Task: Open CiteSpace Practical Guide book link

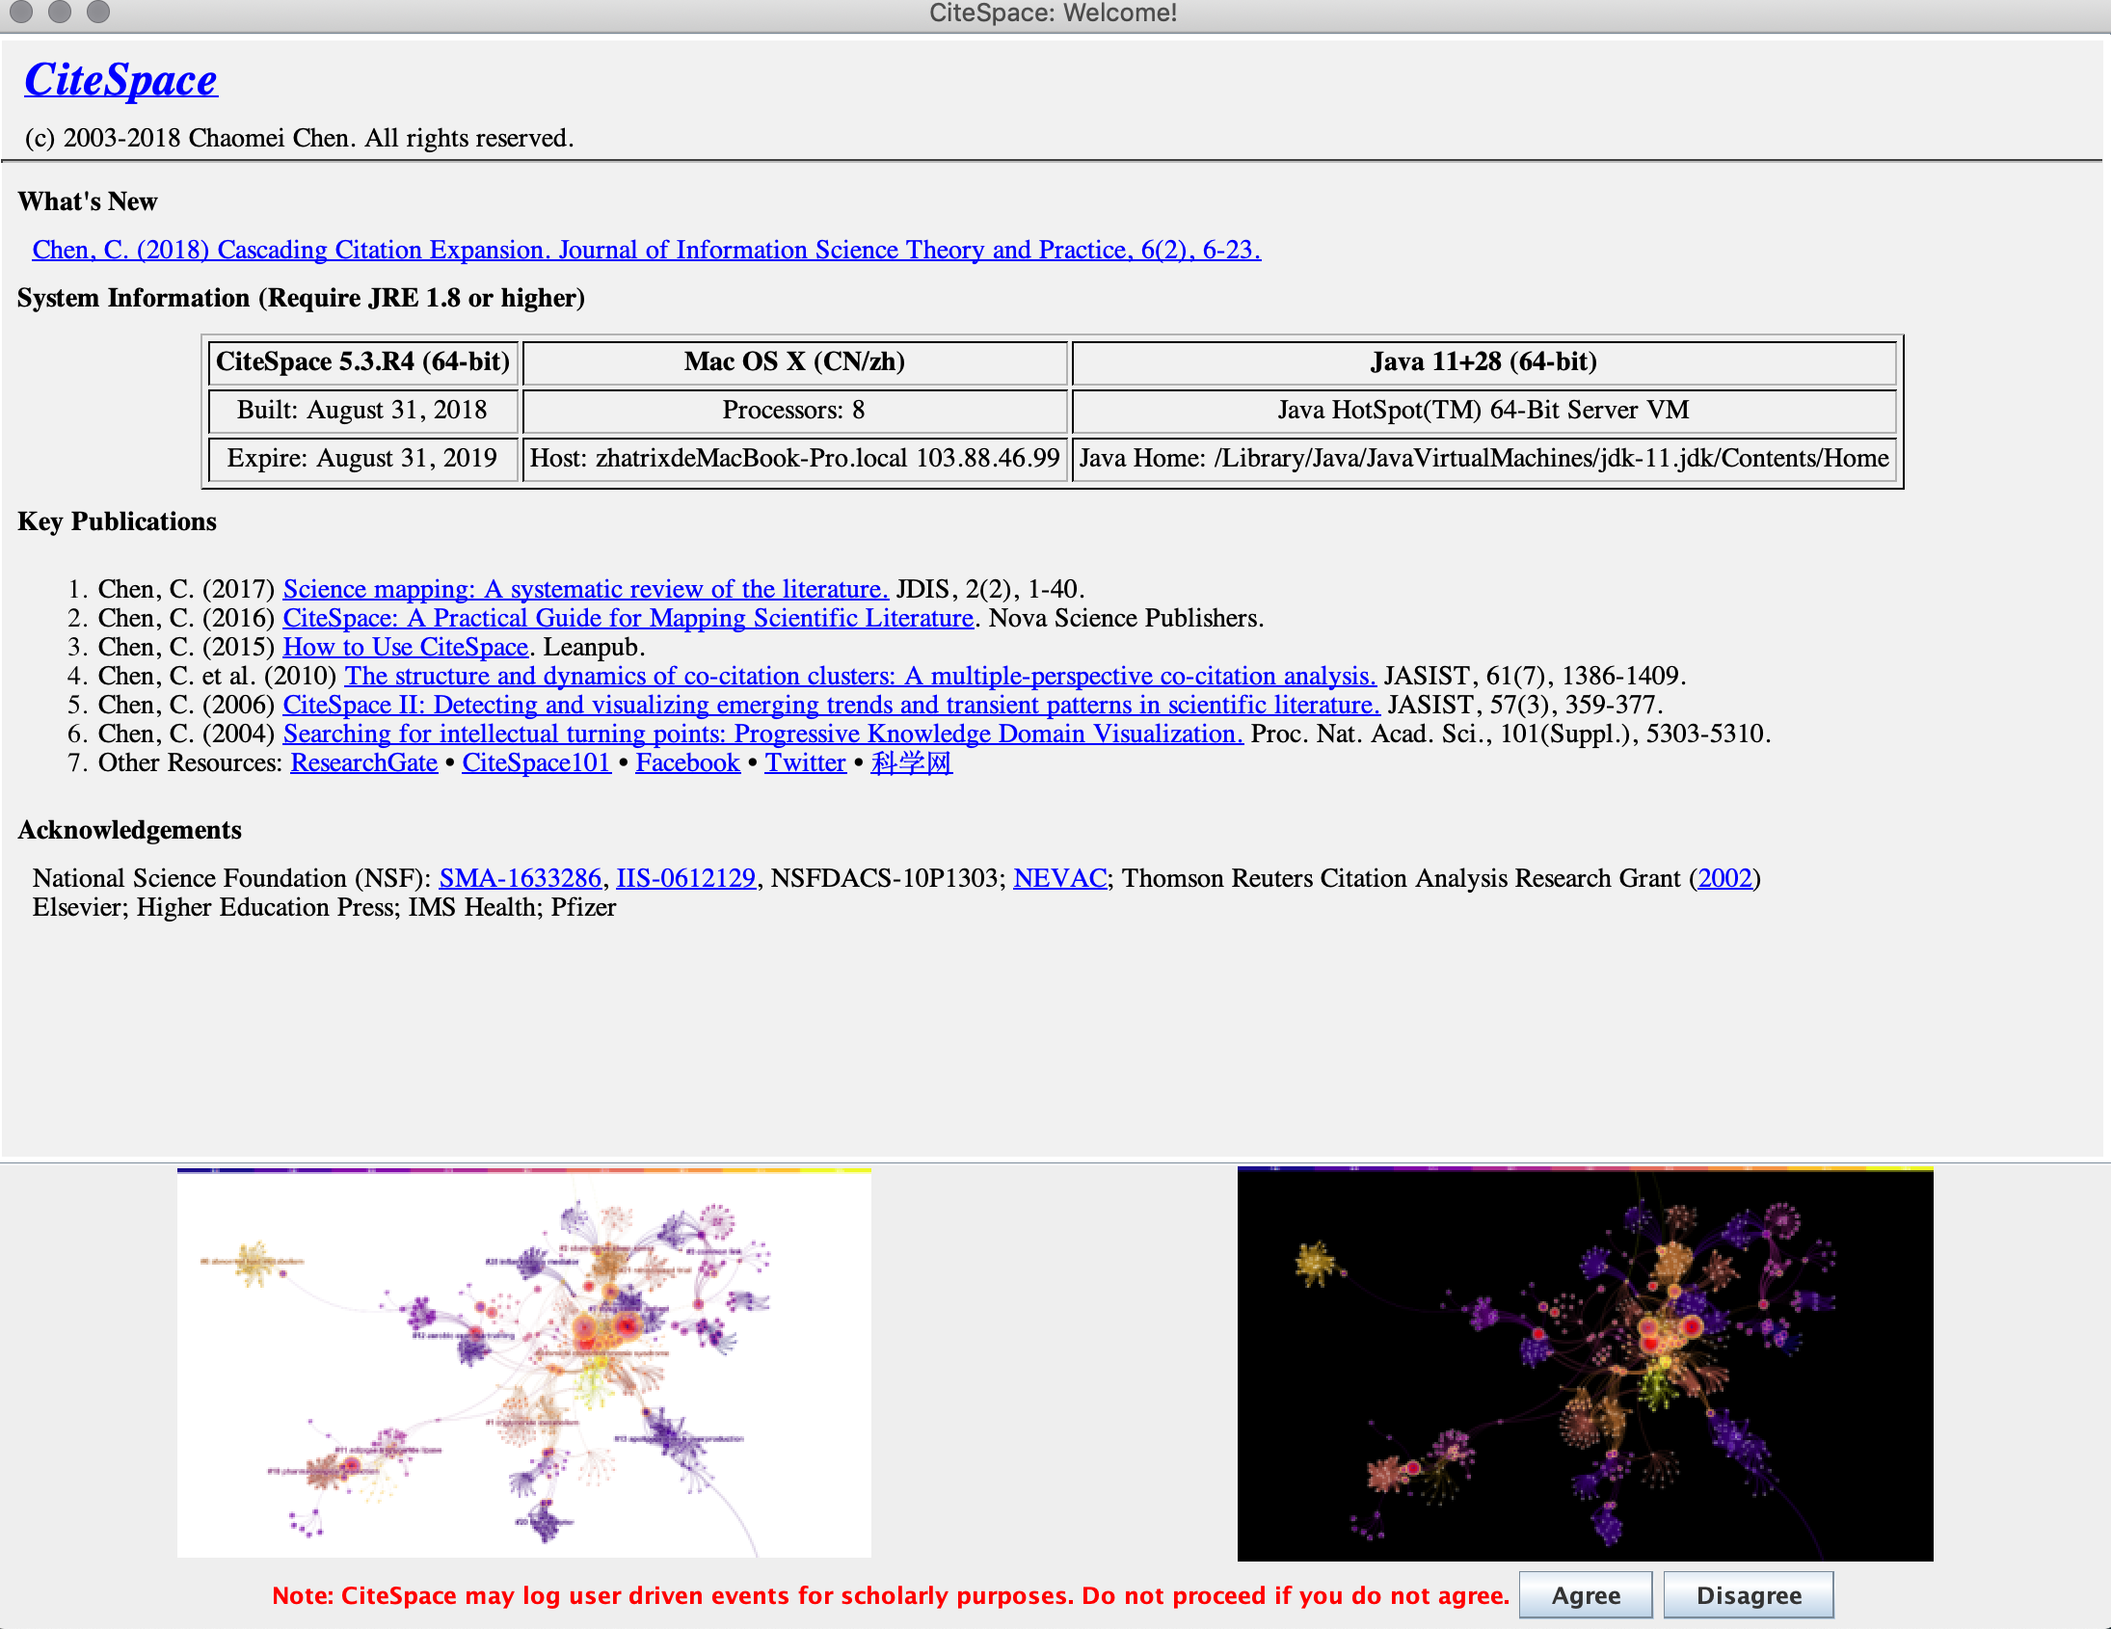Action: tap(628, 618)
